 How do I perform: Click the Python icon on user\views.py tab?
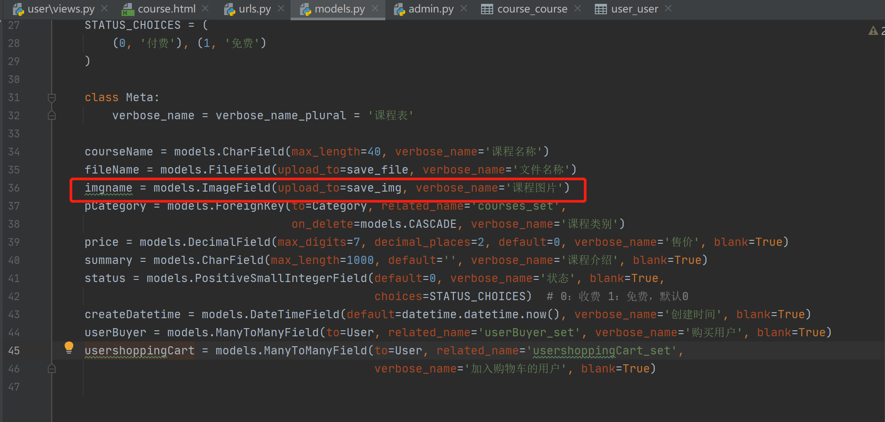19,9
